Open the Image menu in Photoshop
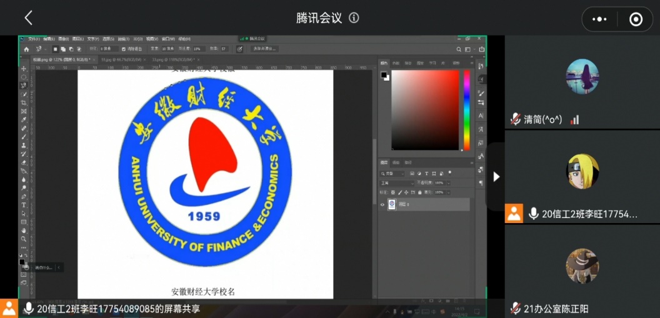The image size is (660, 318). (63, 39)
